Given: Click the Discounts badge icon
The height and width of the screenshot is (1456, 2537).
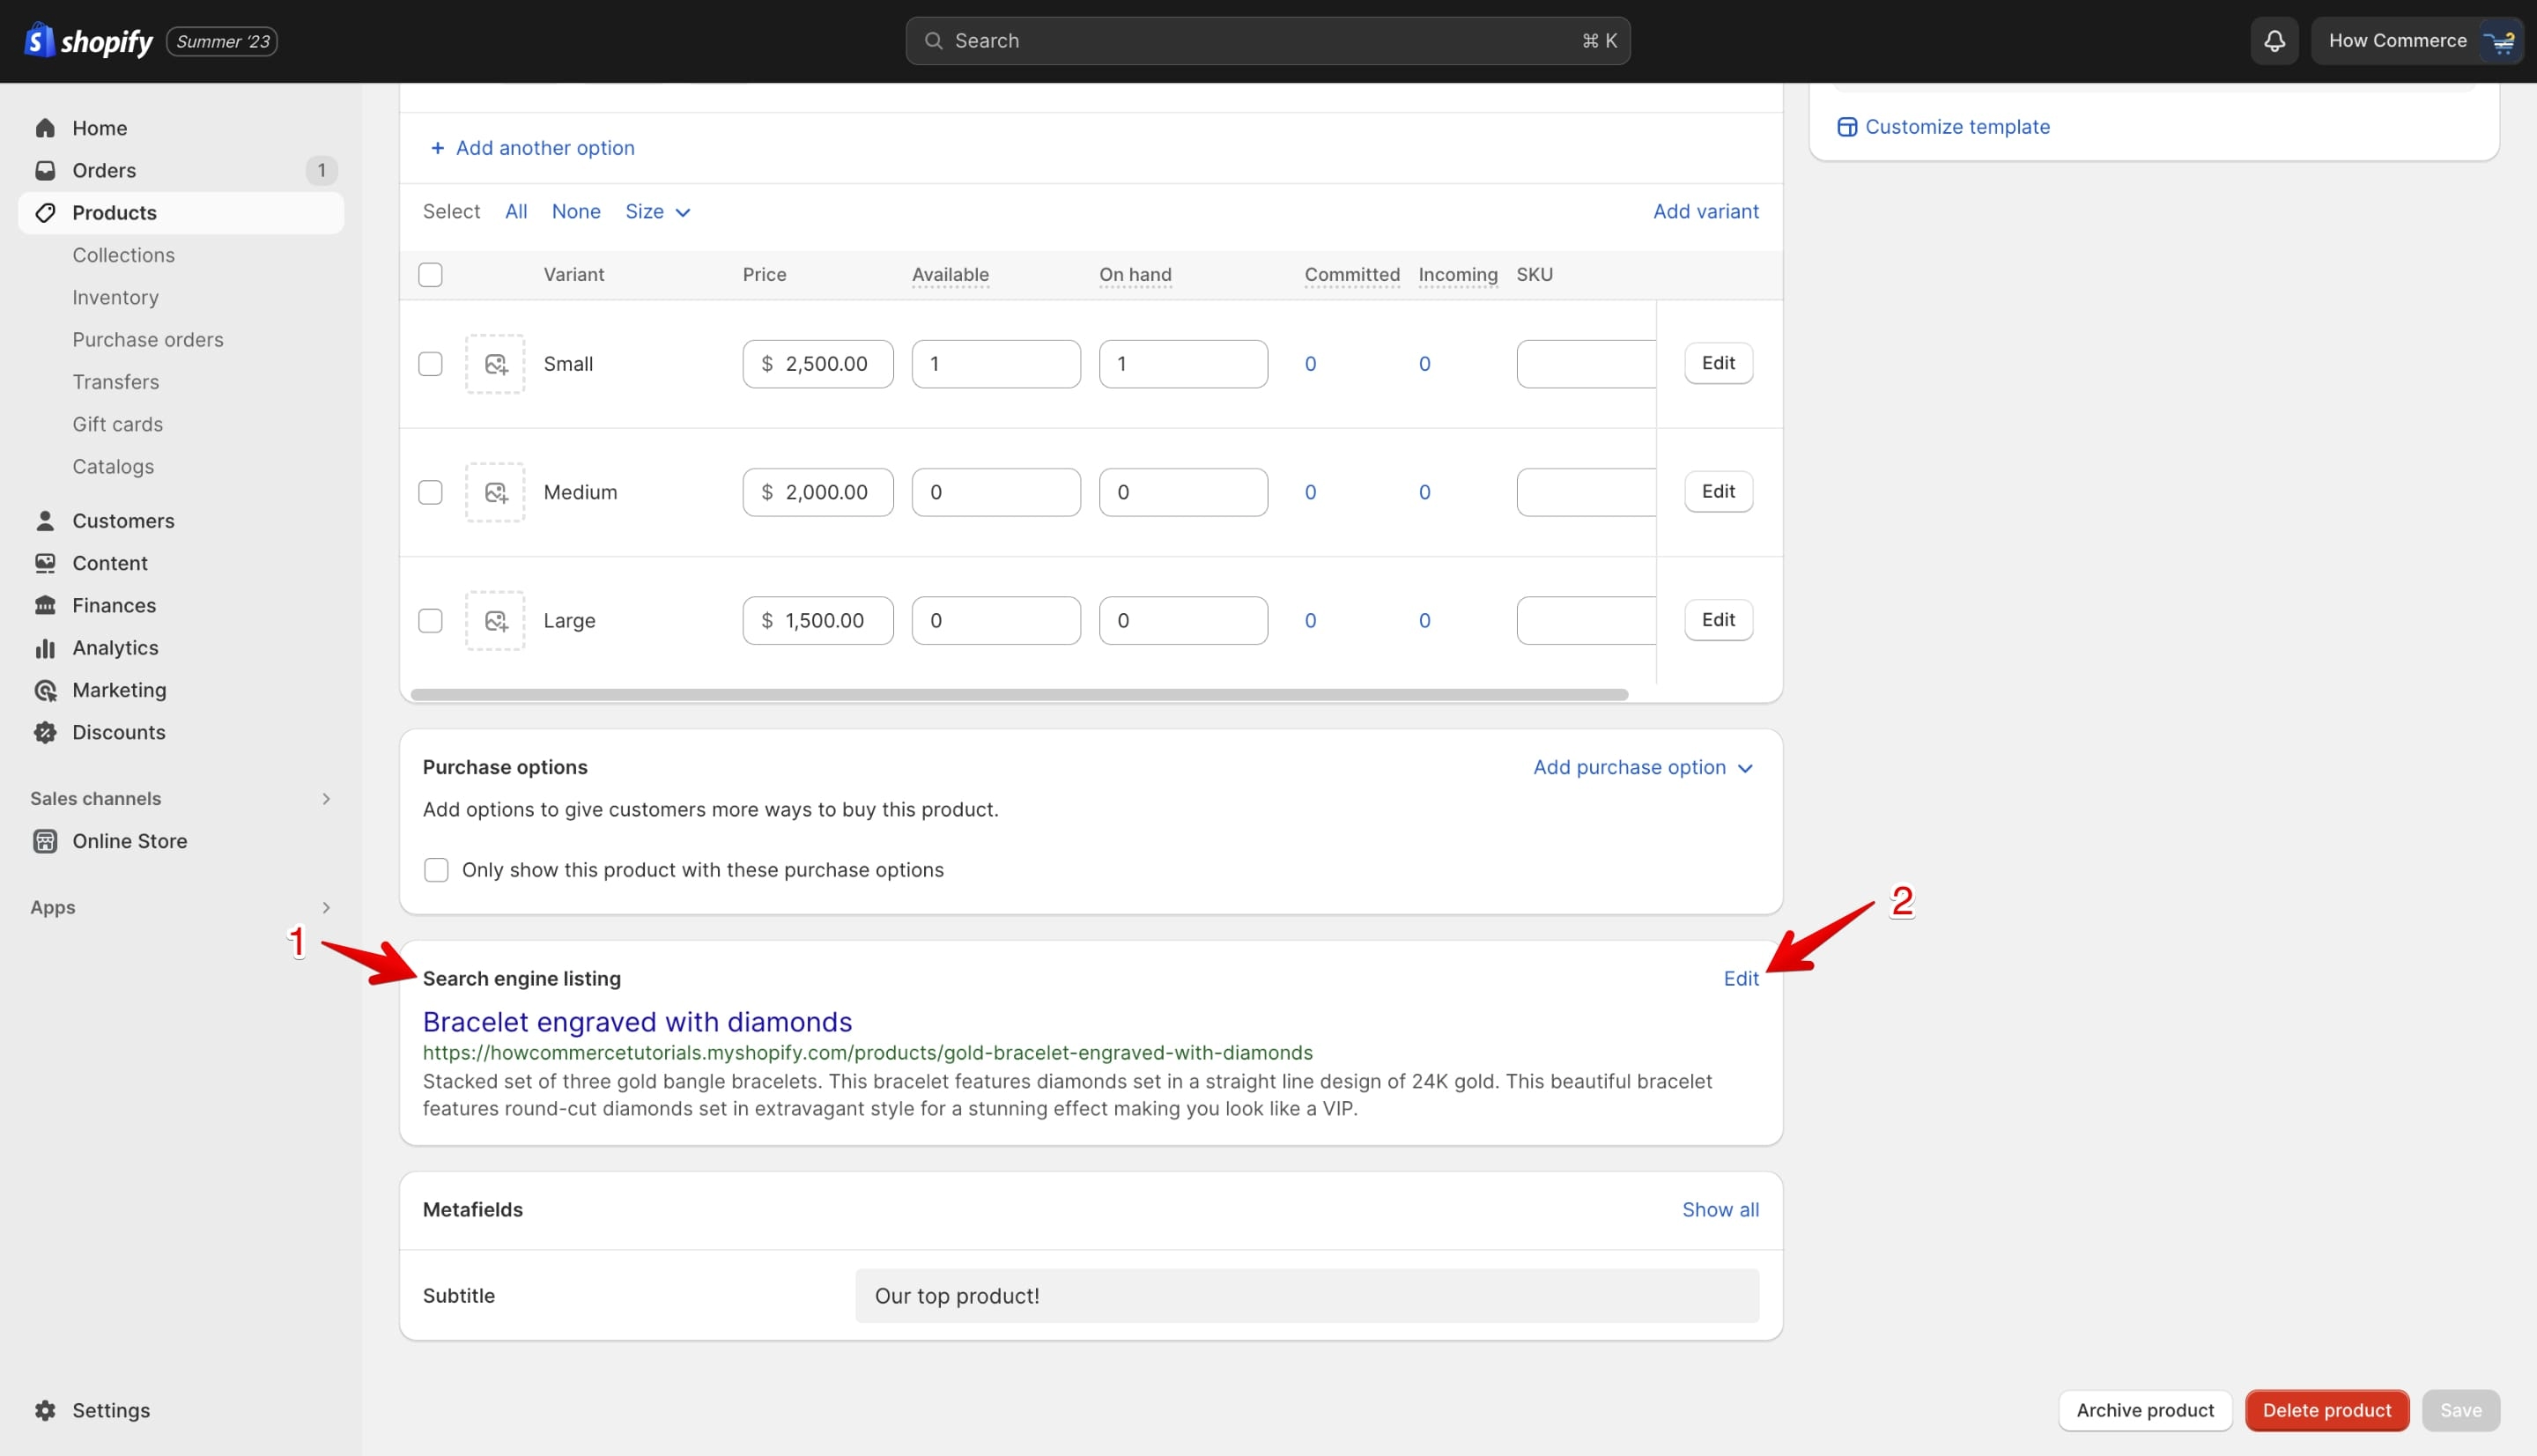Looking at the screenshot, I should point(45,732).
